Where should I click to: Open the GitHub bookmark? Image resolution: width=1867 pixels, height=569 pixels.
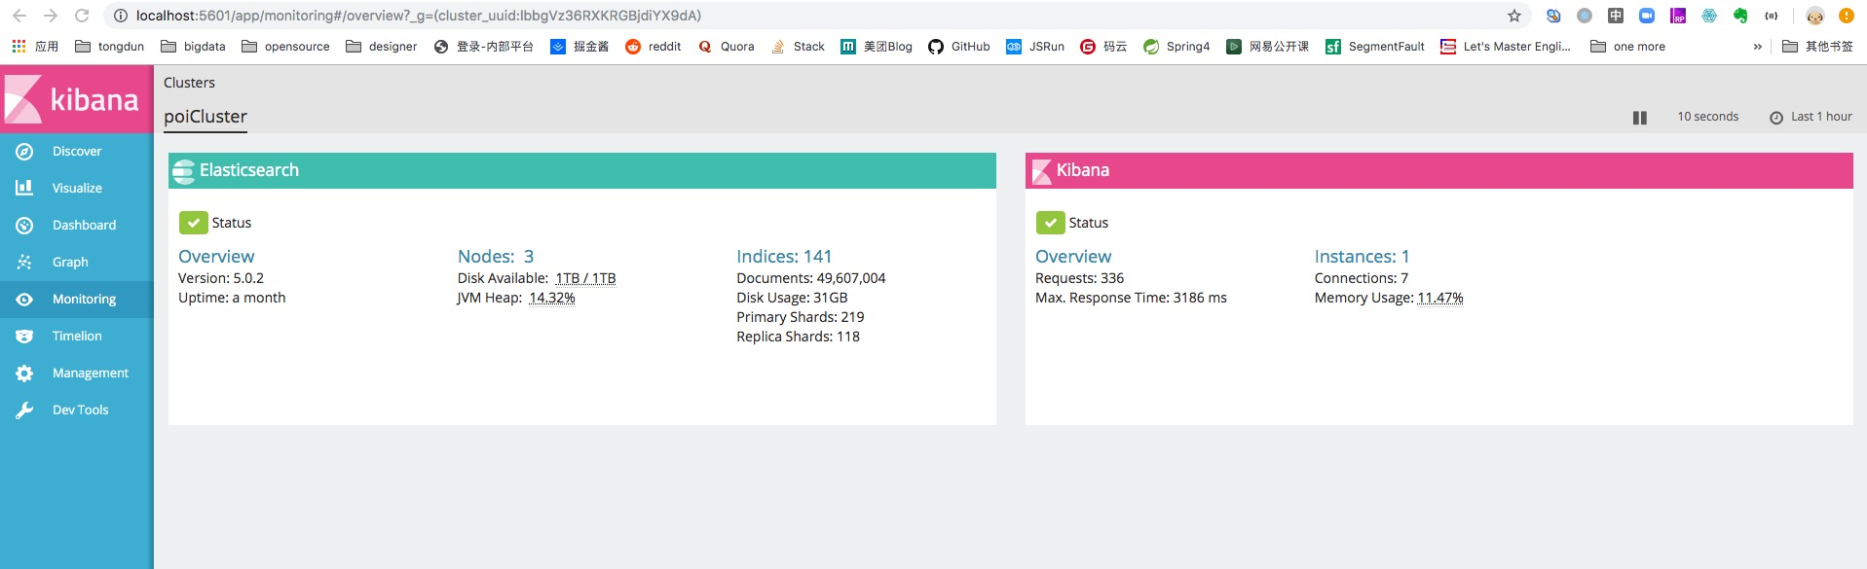(959, 47)
